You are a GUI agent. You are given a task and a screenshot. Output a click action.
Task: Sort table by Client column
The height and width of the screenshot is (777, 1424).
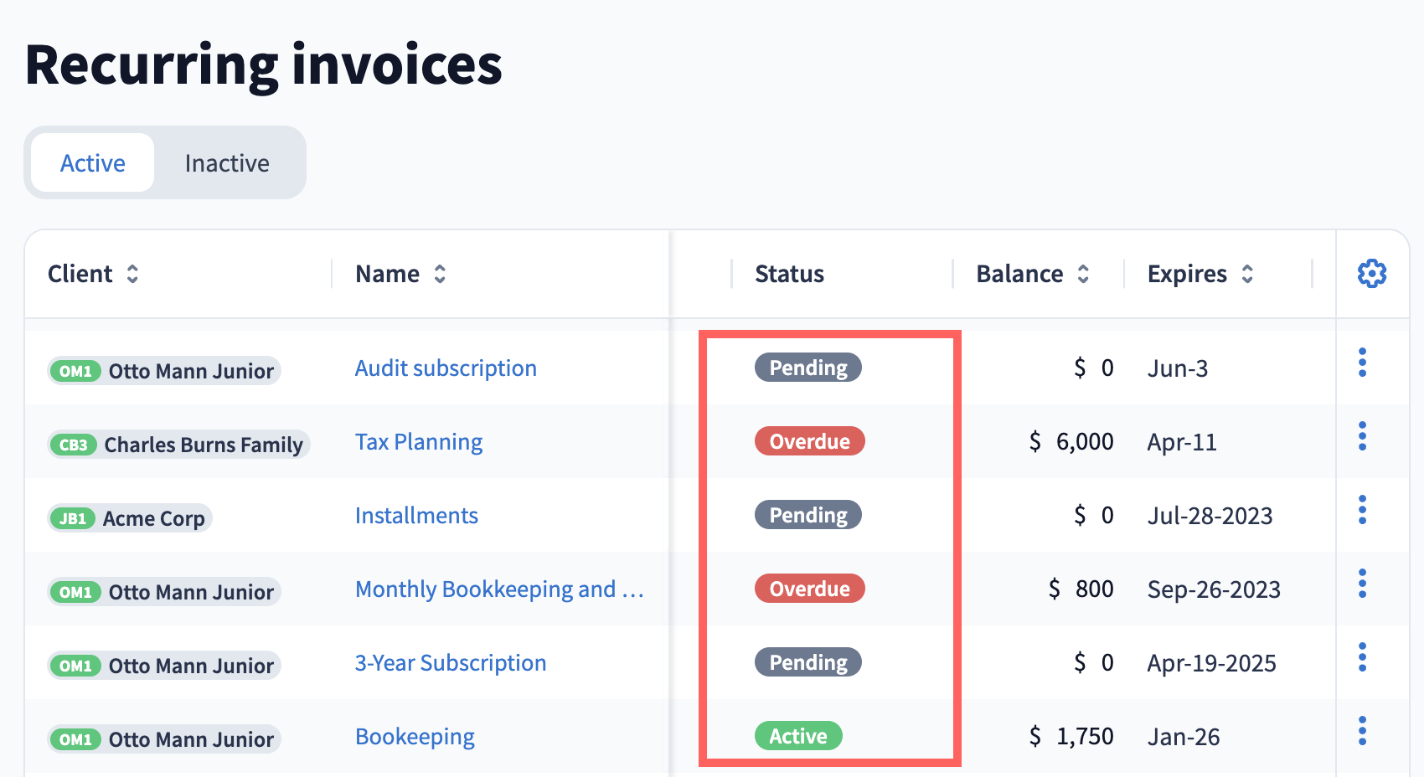pos(132,274)
